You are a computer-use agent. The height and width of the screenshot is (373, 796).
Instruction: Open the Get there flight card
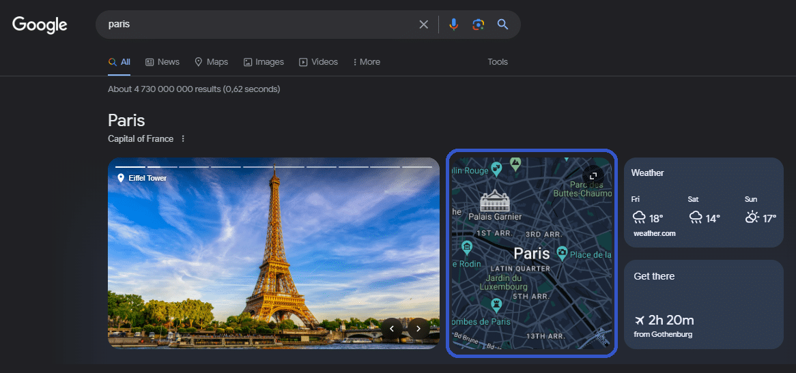point(703,304)
